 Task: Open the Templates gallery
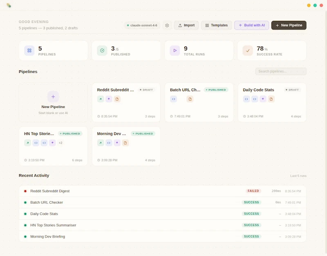pyautogui.click(x=217, y=25)
